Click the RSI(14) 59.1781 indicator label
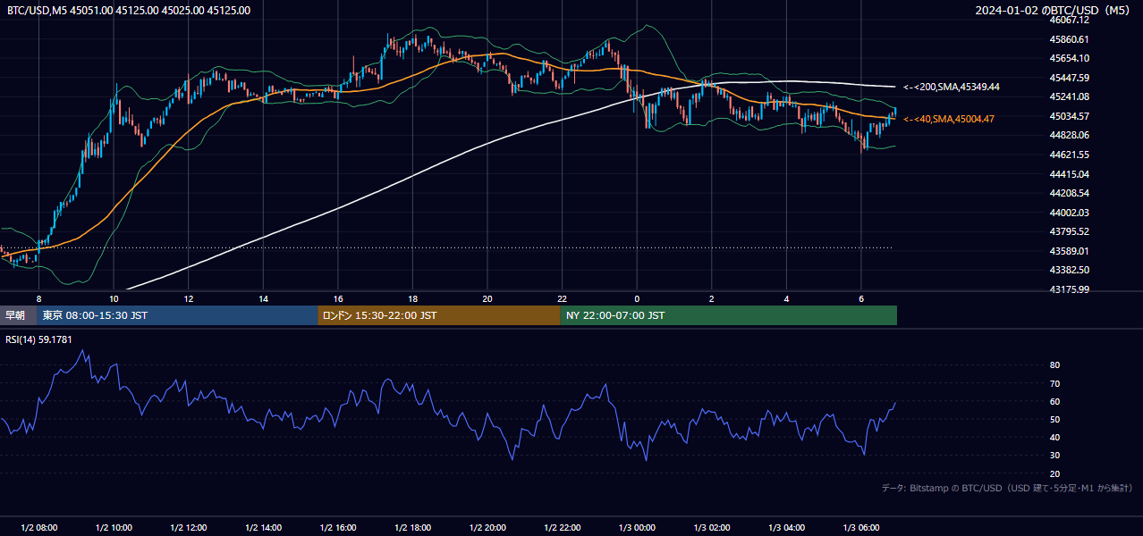Image resolution: width=1143 pixels, height=536 pixels. click(x=38, y=339)
